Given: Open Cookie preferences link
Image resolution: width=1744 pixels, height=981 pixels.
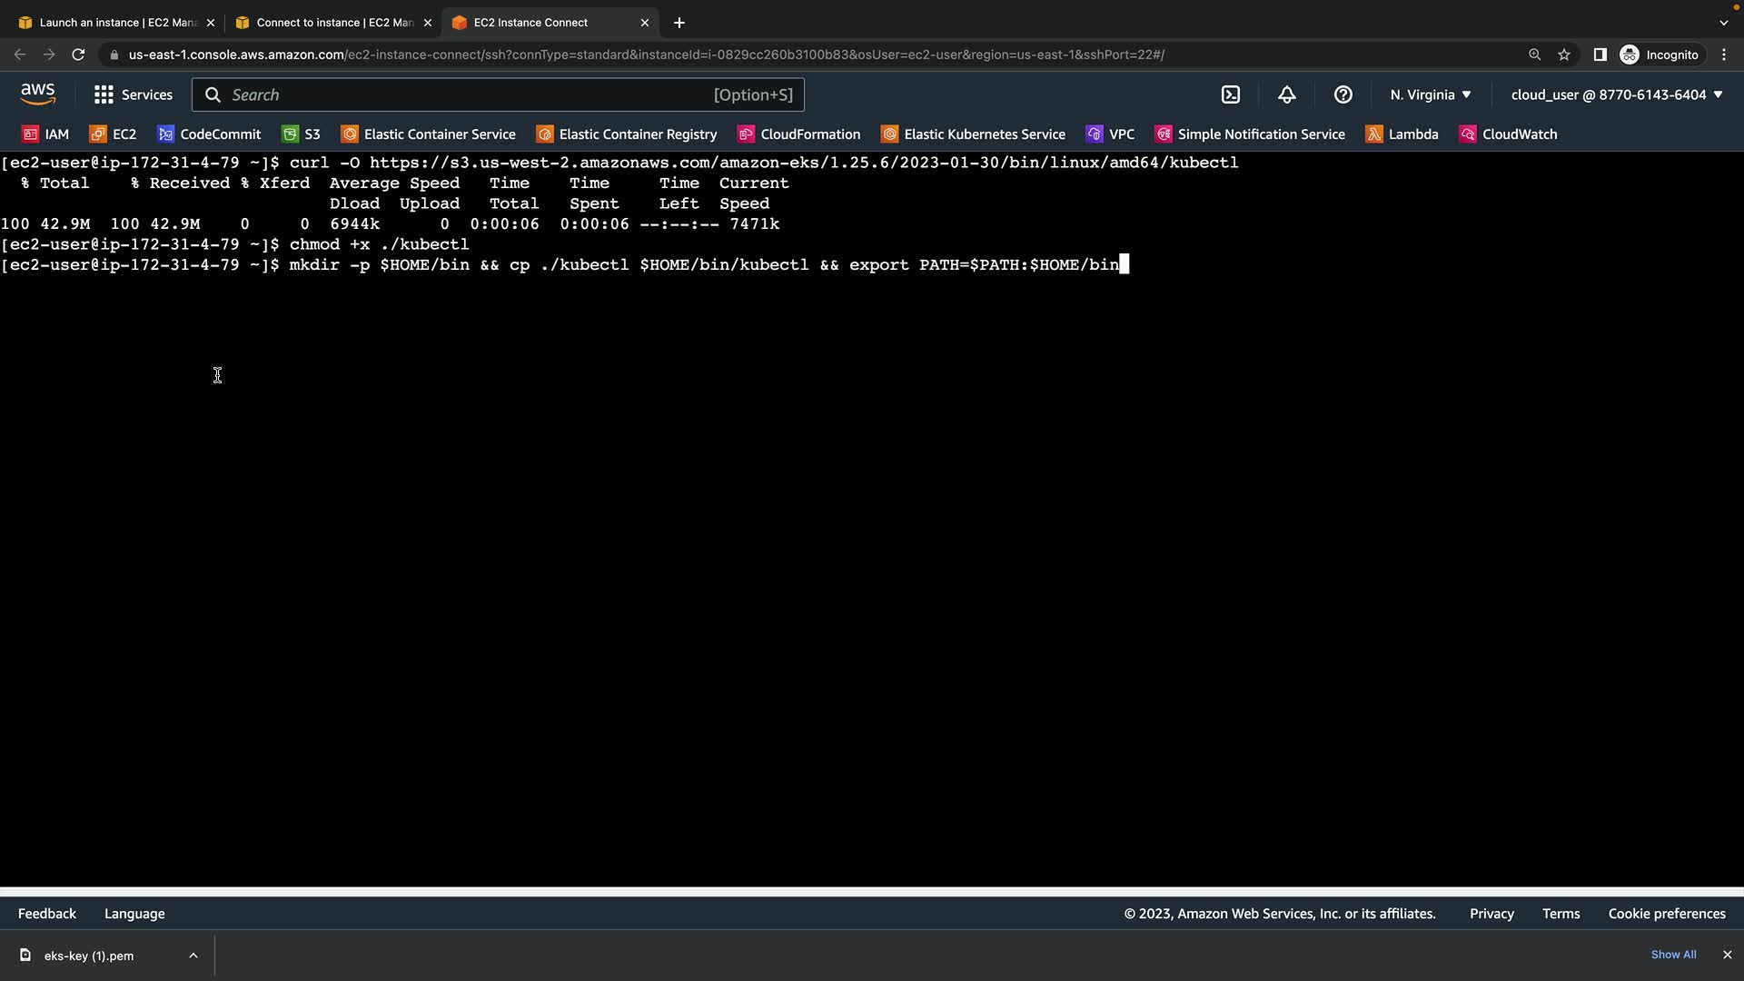Looking at the screenshot, I should coord(1667,914).
